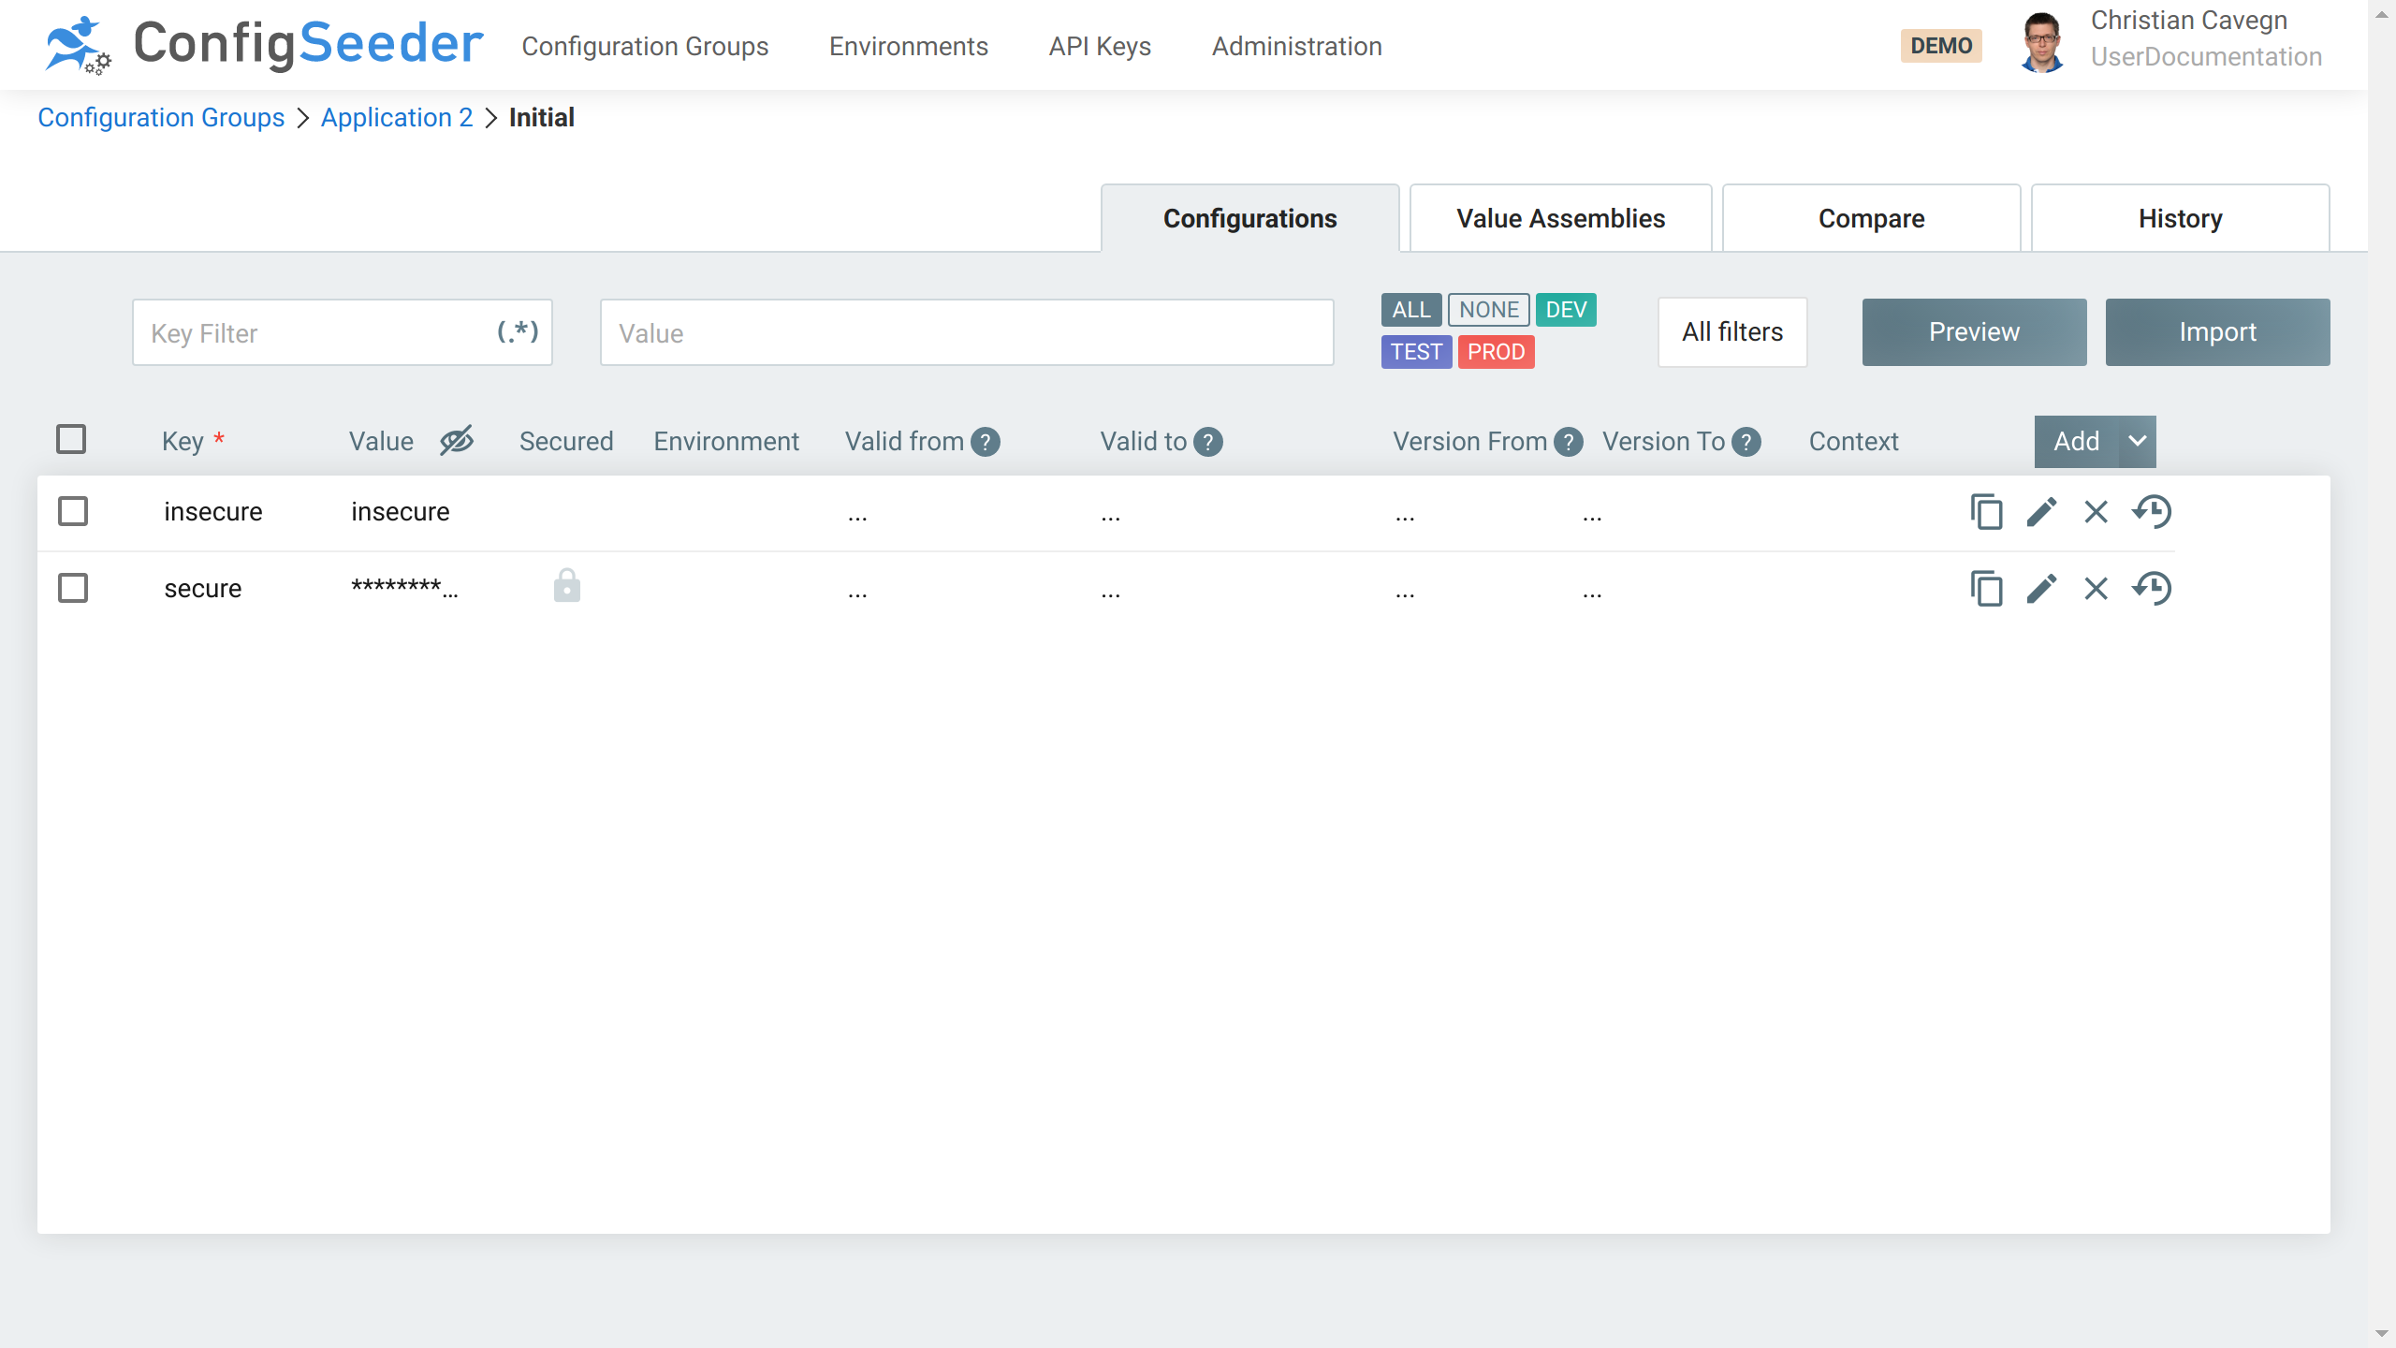Click the lock icon on secure row
The height and width of the screenshot is (1348, 2396).
coord(566,586)
